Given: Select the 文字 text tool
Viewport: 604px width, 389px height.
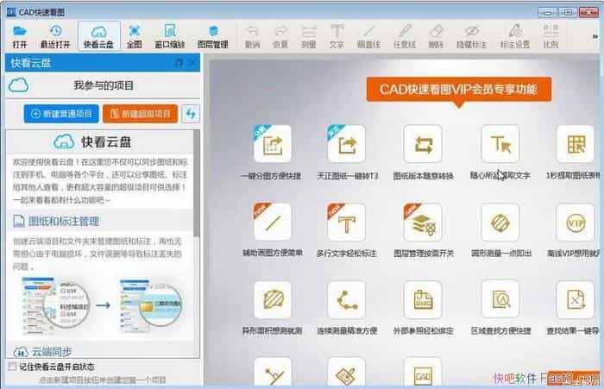Looking at the screenshot, I should 337,36.
